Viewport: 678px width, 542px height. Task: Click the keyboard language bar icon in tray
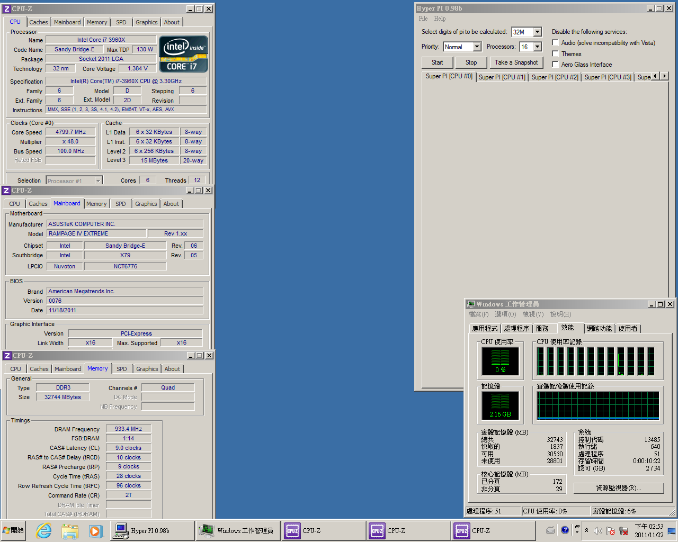pos(550,530)
